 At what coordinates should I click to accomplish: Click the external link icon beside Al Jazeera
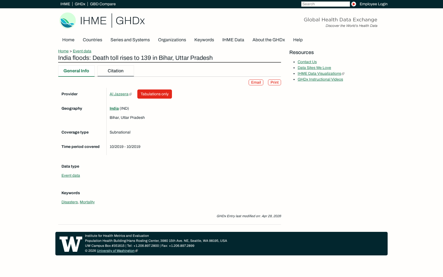[x=130, y=94]
